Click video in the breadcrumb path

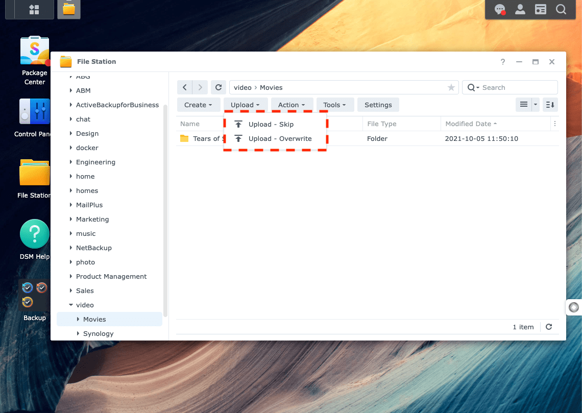pos(243,88)
